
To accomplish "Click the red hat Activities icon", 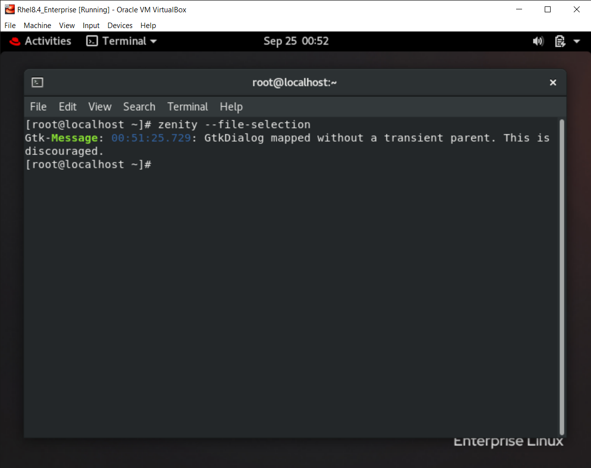I will 14,41.
